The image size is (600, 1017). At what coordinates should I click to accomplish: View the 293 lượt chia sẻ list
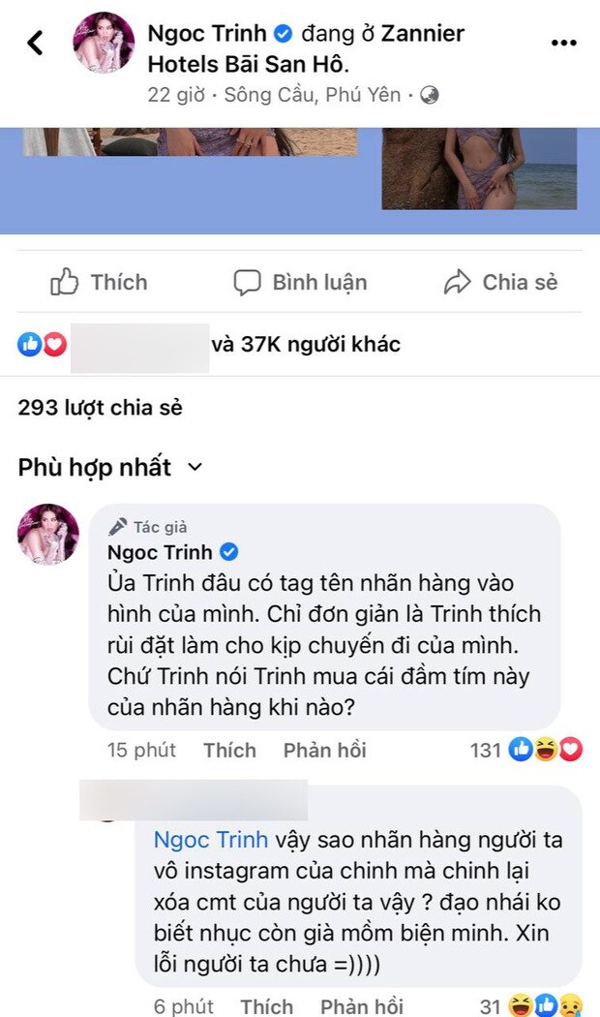100,408
